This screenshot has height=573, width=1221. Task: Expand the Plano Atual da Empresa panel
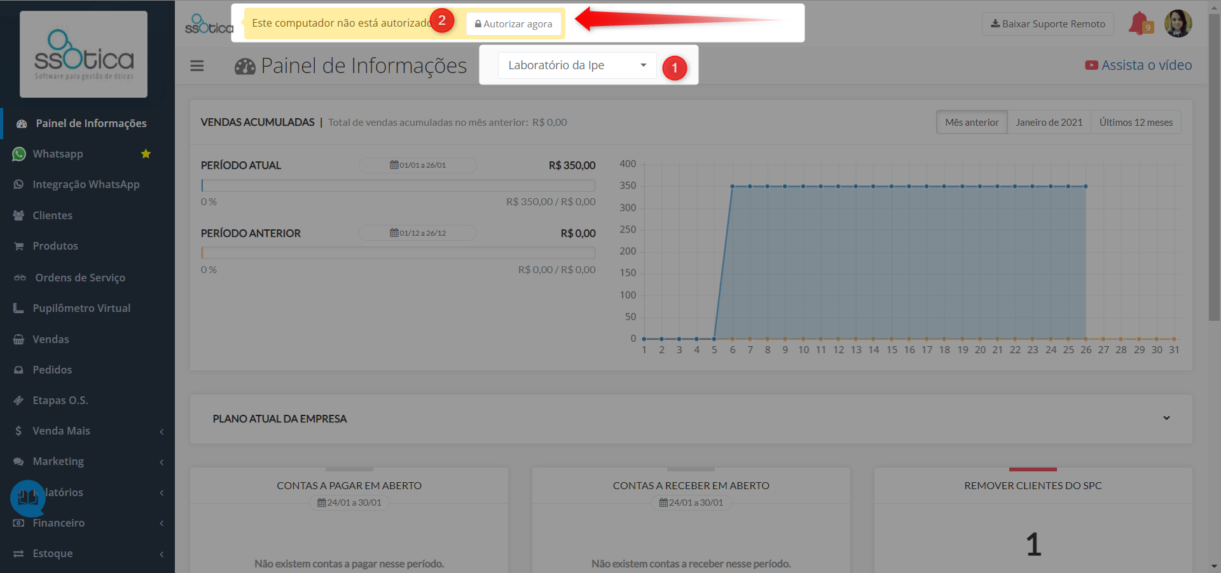(1166, 418)
